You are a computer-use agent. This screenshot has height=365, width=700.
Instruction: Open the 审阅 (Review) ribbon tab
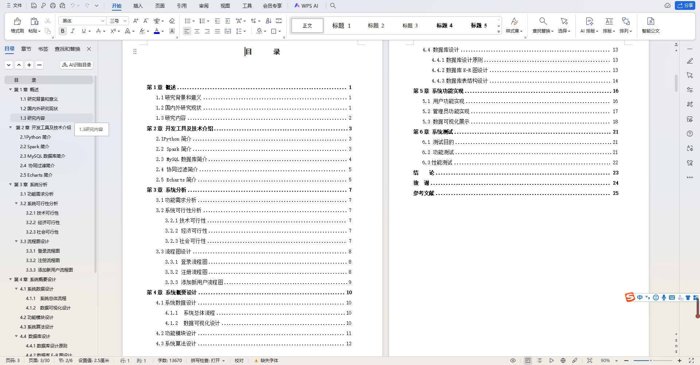[203, 6]
